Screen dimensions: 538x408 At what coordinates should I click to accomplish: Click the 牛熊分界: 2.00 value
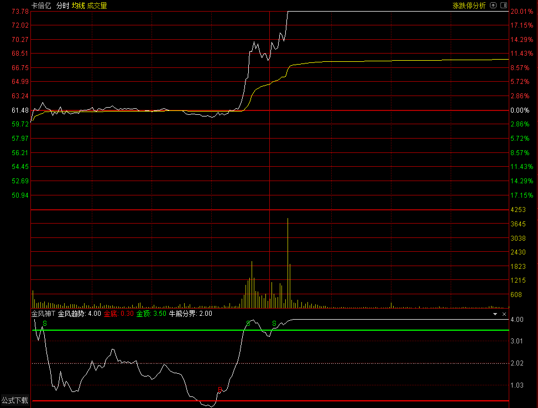[x=190, y=314]
